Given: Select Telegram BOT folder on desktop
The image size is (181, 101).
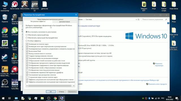Looking at the screenshot, I should pos(144,6).
